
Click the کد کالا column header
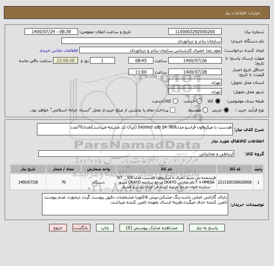click(235, 169)
